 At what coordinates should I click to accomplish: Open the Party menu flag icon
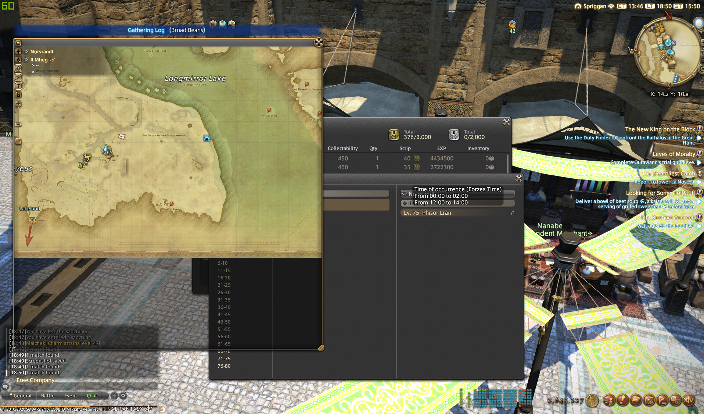pos(662,400)
